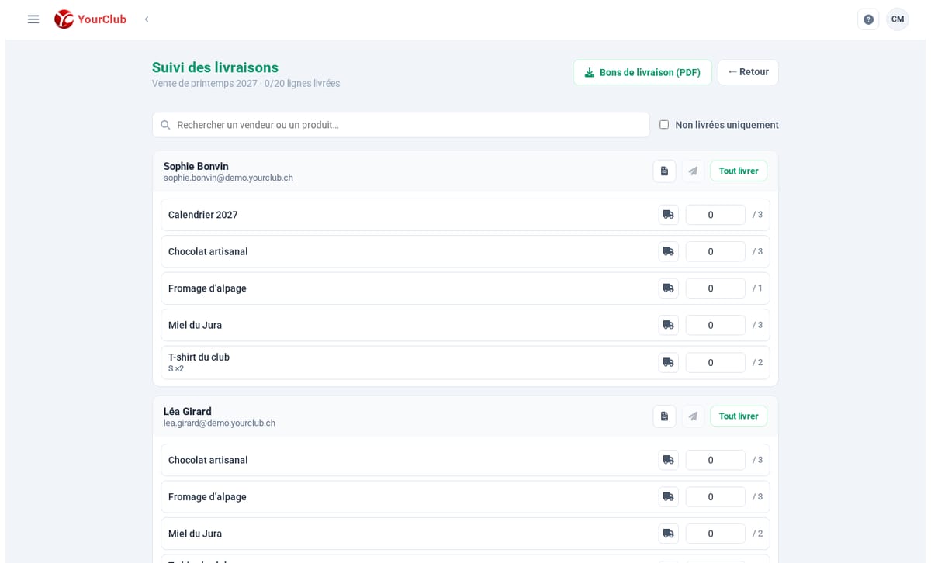The image size is (931, 563).
Task: Edit delivered quantity for Sophie's T-shirt du club
Action: (715, 362)
